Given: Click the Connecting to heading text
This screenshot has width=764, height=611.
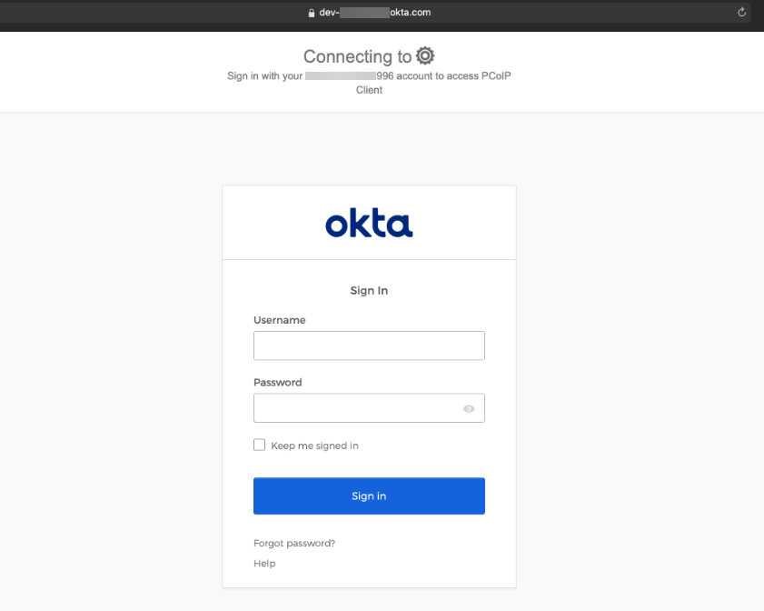Looking at the screenshot, I should (358, 56).
